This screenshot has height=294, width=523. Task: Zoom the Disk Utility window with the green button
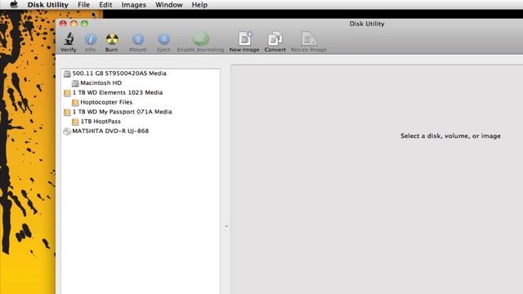[x=84, y=24]
